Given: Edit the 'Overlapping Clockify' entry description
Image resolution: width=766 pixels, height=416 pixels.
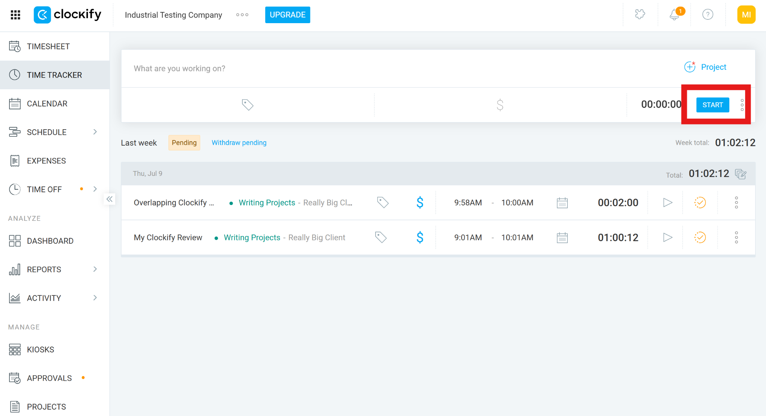Looking at the screenshot, I should [x=174, y=203].
